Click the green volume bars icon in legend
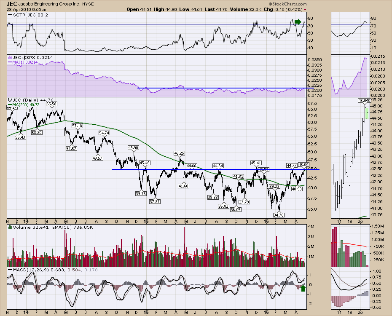392x316 pixels. click(10, 227)
